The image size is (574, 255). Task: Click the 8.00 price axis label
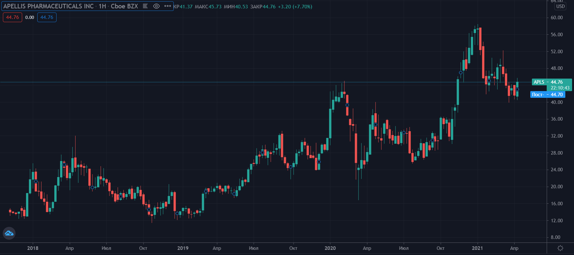click(555, 237)
